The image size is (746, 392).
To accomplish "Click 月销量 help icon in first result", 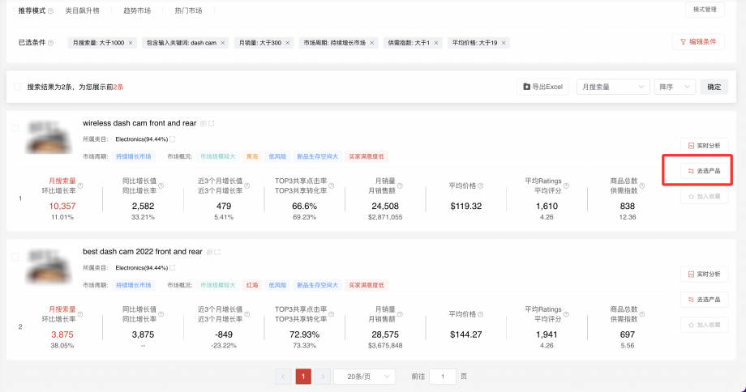I will [x=400, y=185].
